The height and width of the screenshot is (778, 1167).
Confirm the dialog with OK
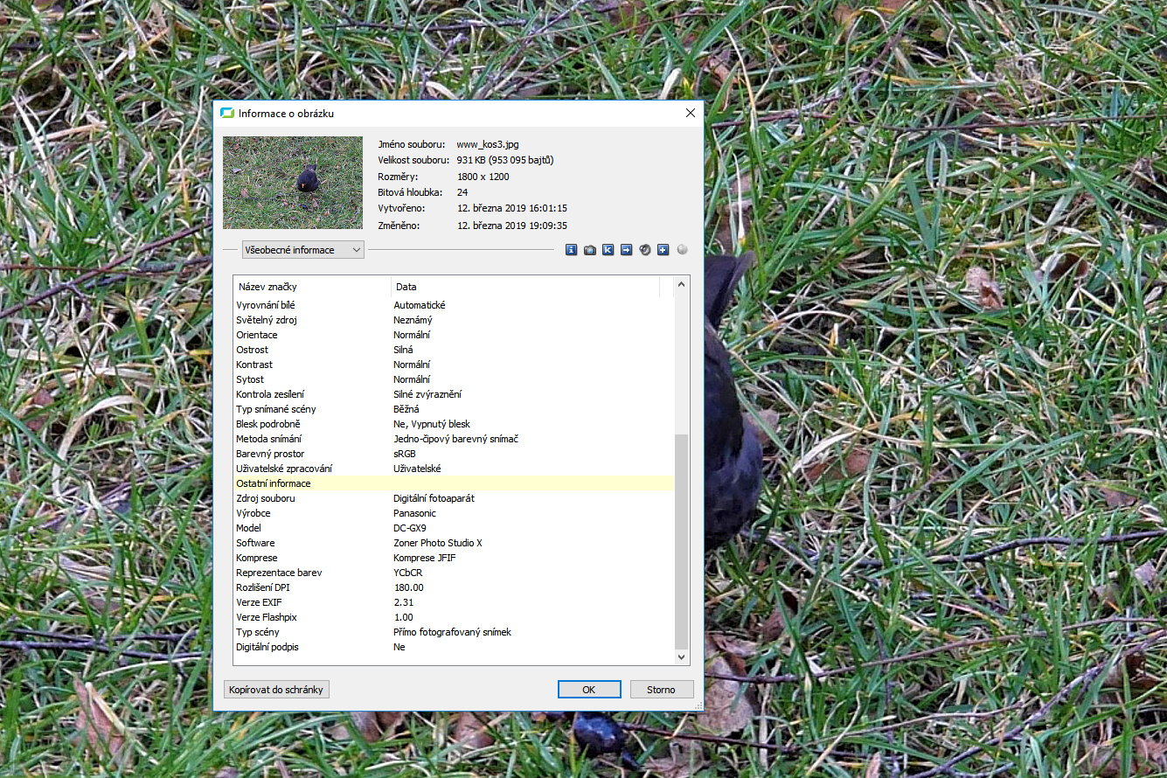[589, 690]
